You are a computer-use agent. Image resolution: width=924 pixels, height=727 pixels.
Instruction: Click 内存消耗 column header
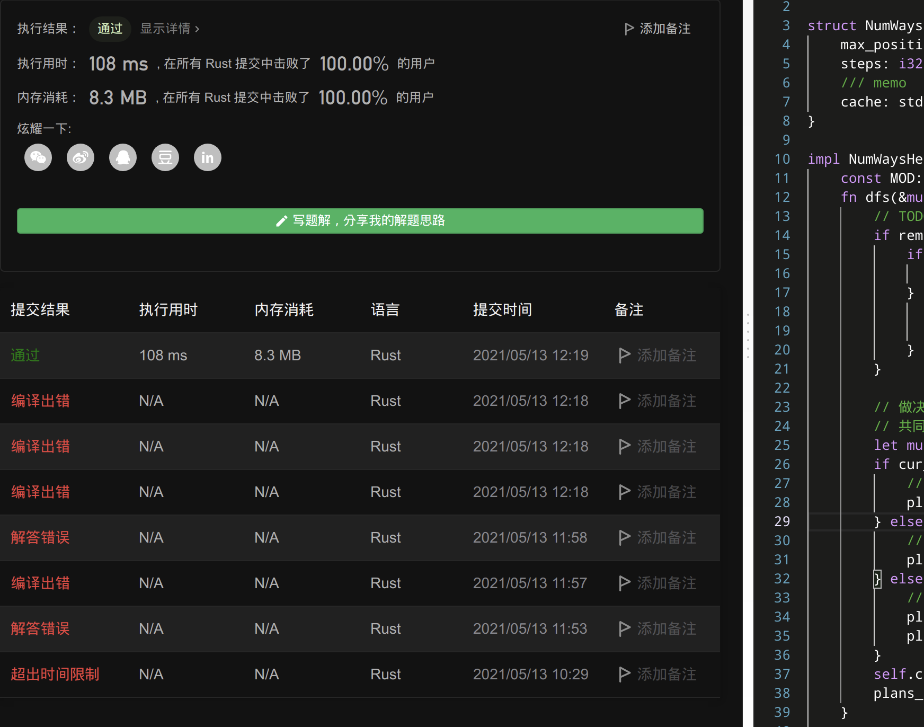pyautogui.click(x=284, y=309)
